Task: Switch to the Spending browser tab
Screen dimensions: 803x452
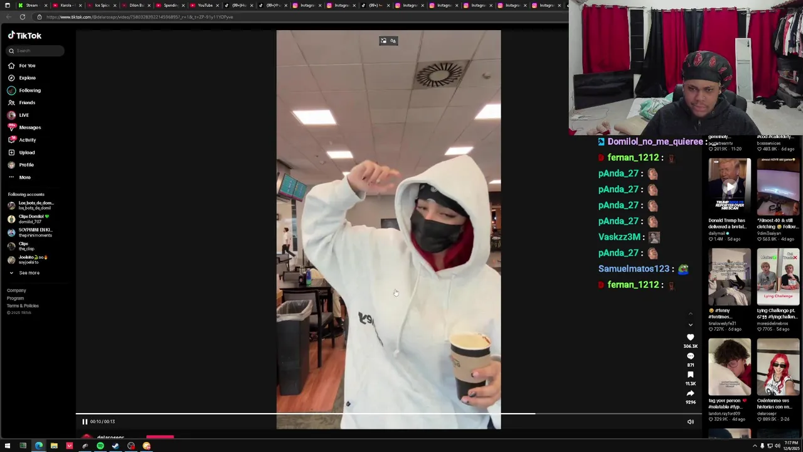Action: click(170, 6)
